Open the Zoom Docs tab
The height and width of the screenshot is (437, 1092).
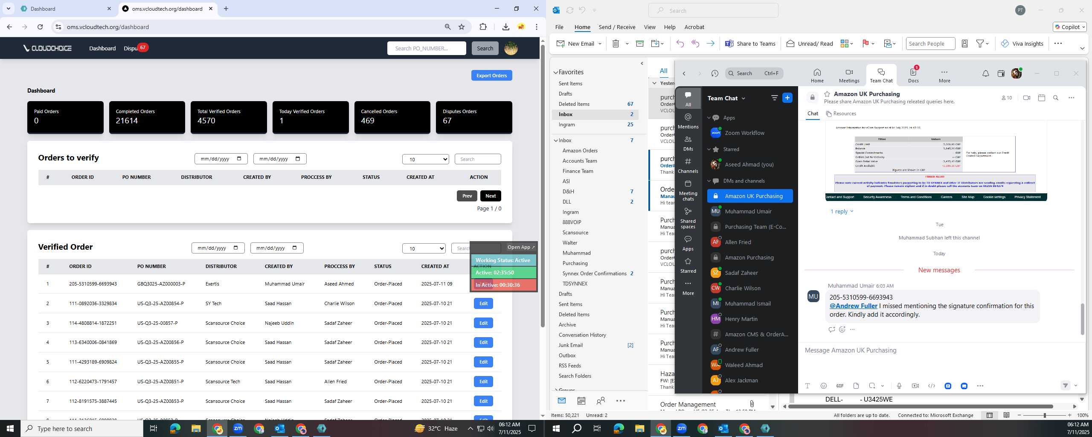click(x=913, y=76)
